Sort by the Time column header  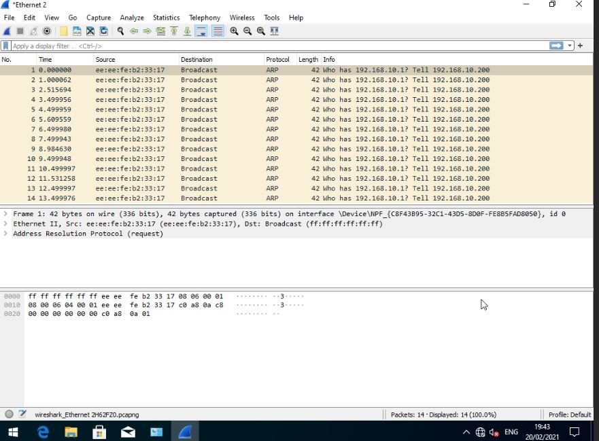[x=65, y=60]
